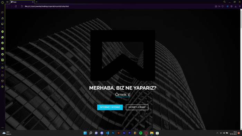Open the extensions cube in the toolbar
242x136 pixels.
click(231, 6)
